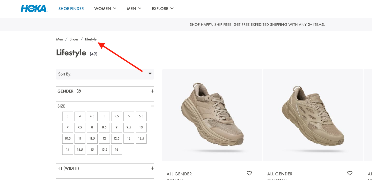Open the WOMEN navigation menu
Viewport: 372px width, 180px height.
pyautogui.click(x=105, y=9)
